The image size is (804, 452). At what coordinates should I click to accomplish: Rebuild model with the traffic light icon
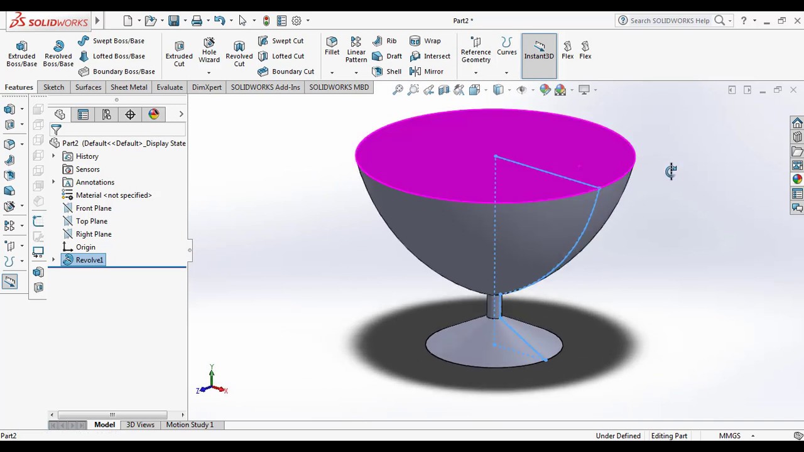point(266,21)
